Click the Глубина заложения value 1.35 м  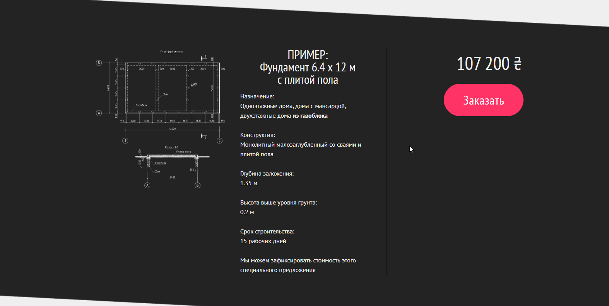coord(249,183)
